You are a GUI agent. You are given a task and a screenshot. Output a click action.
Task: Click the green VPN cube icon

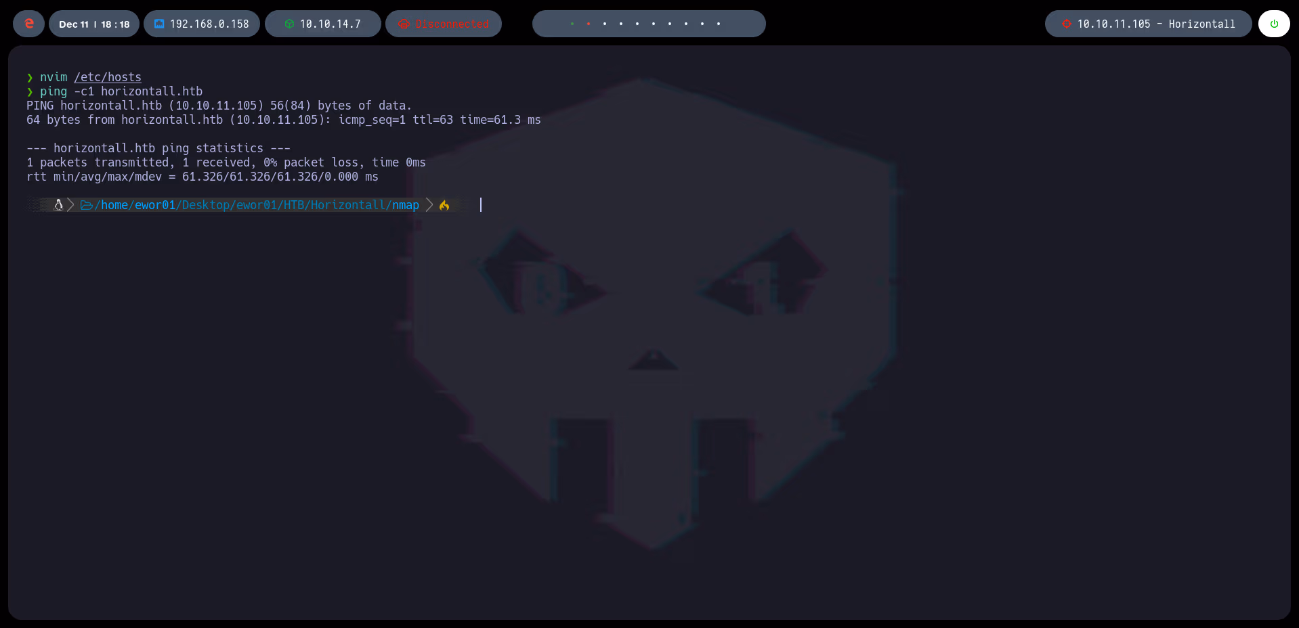click(290, 24)
